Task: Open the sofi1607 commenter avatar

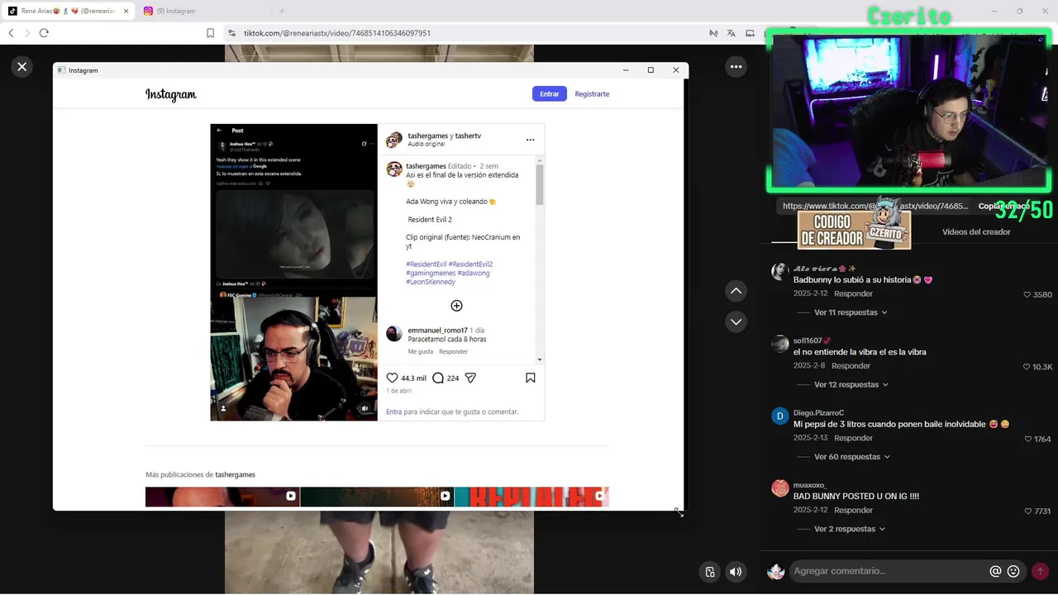Action: (x=780, y=344)
